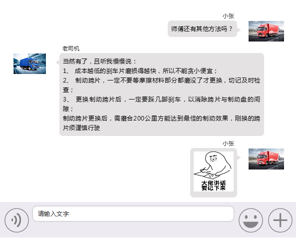Select the 师傅还有其他方法吗 message bubble

point(202,29)
